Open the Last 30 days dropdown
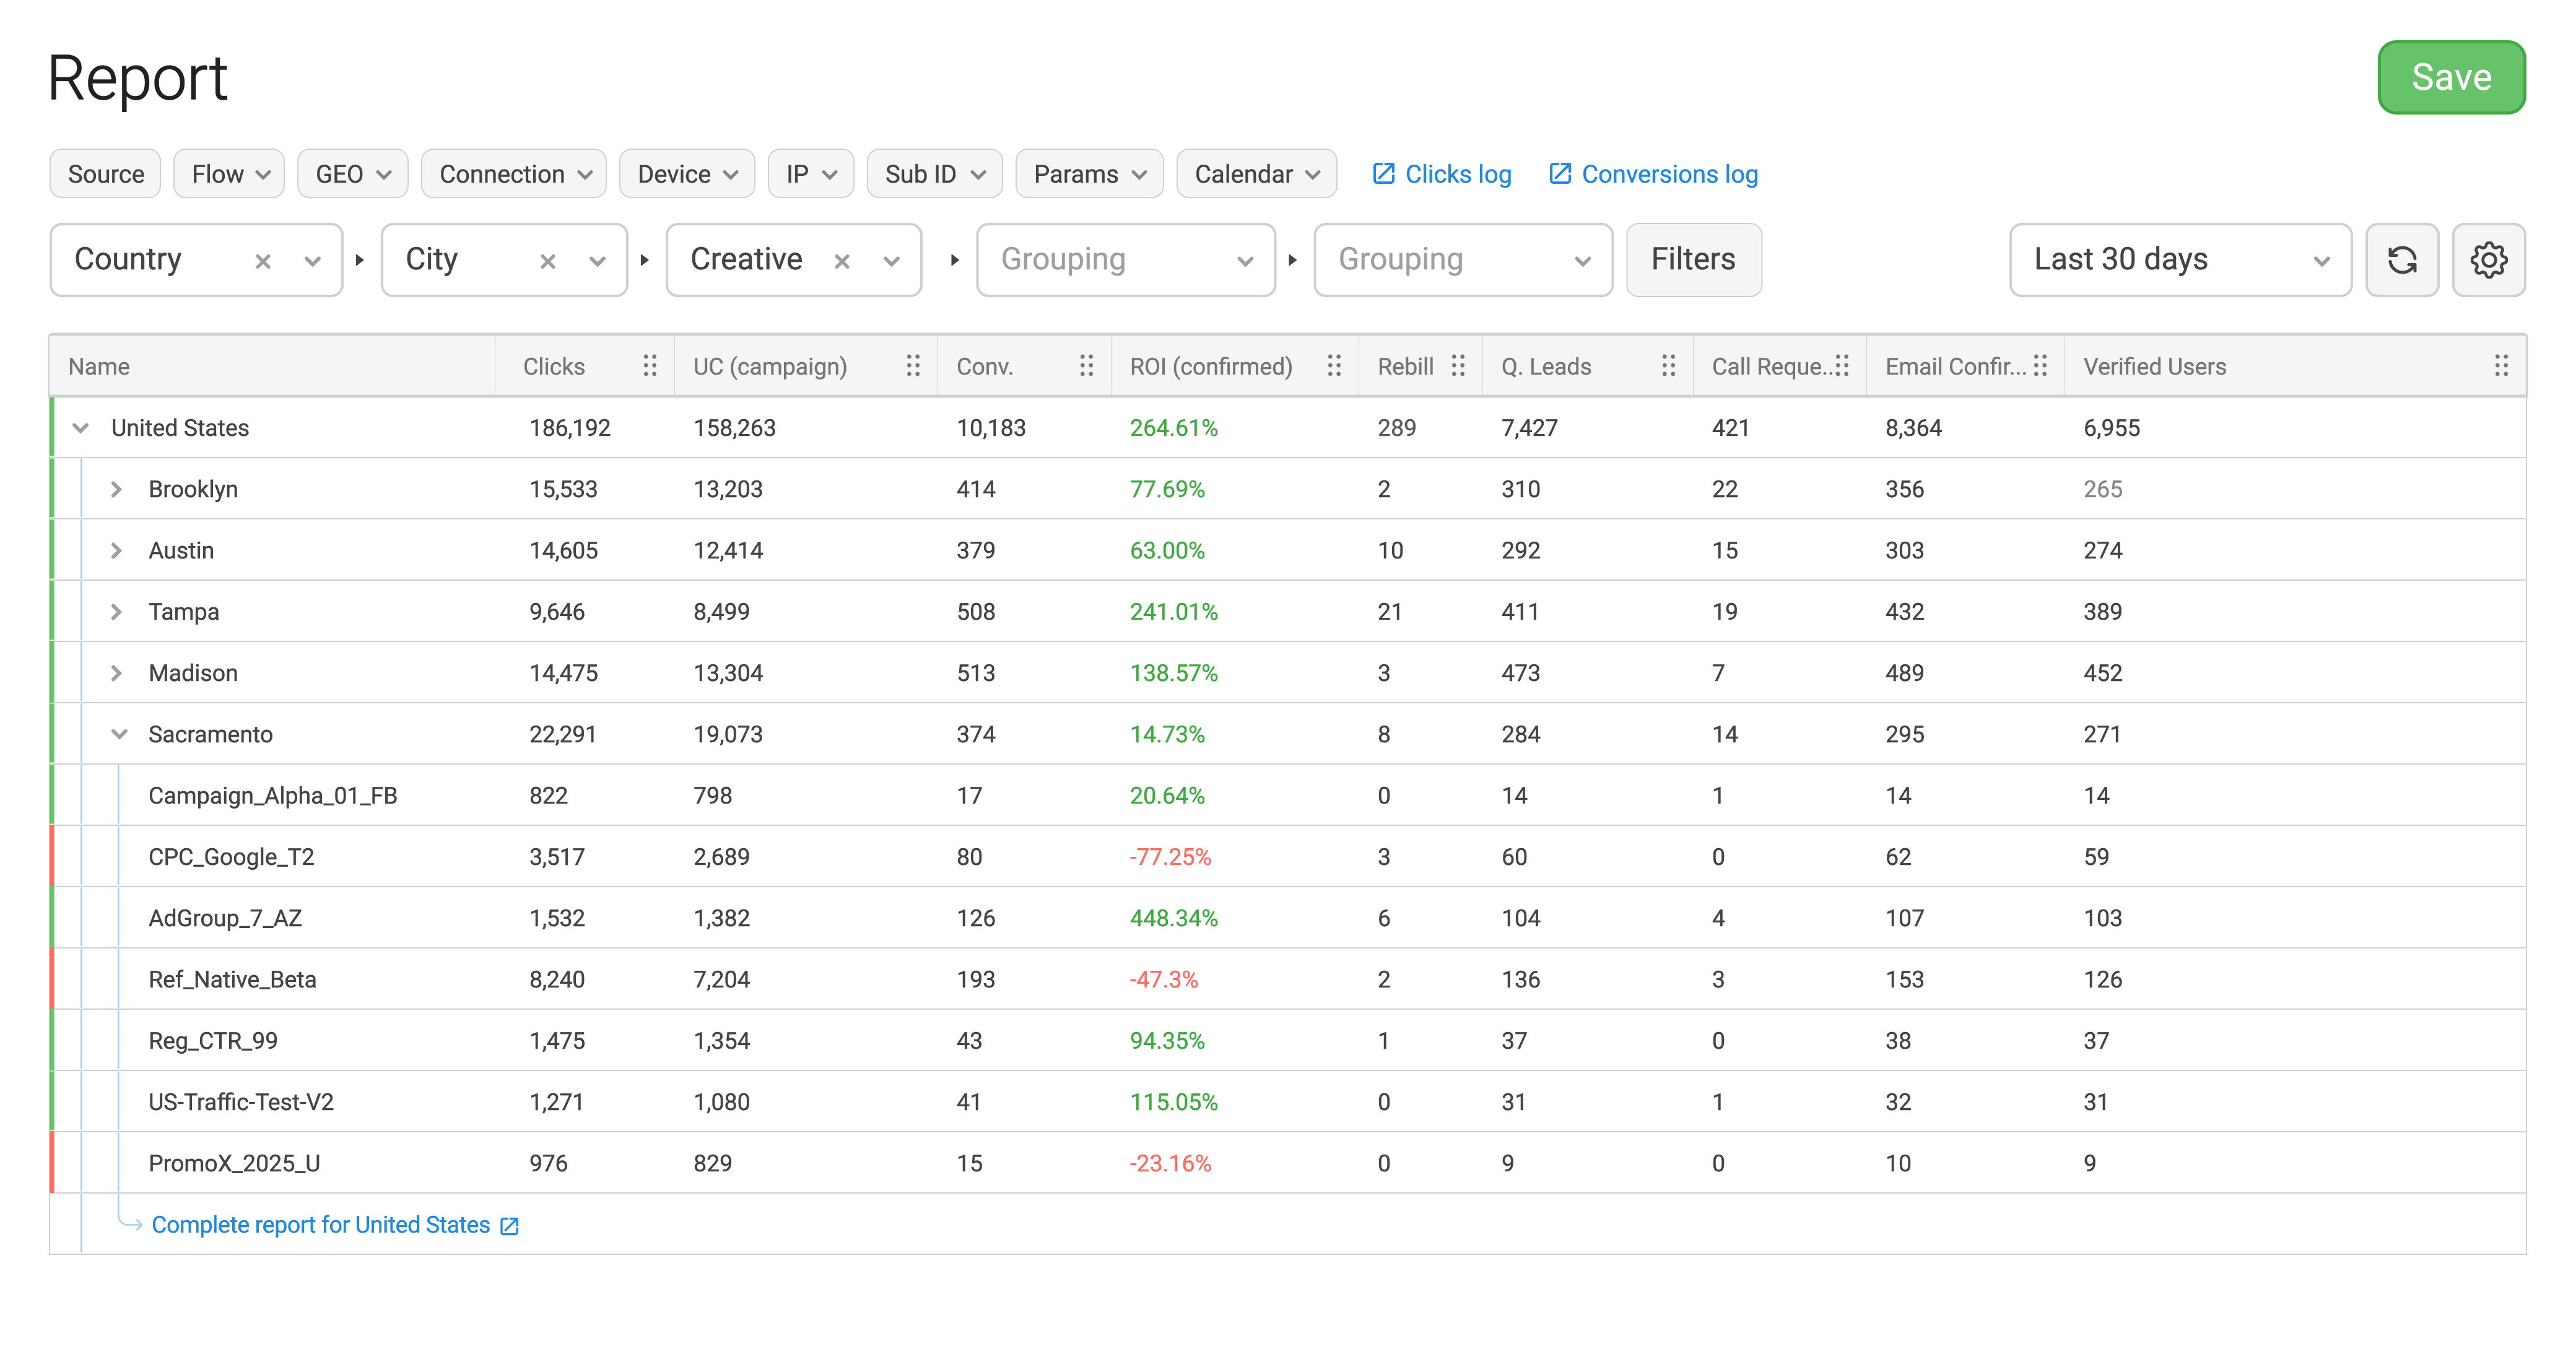 pyautogui.click(x=2180, y=260)
